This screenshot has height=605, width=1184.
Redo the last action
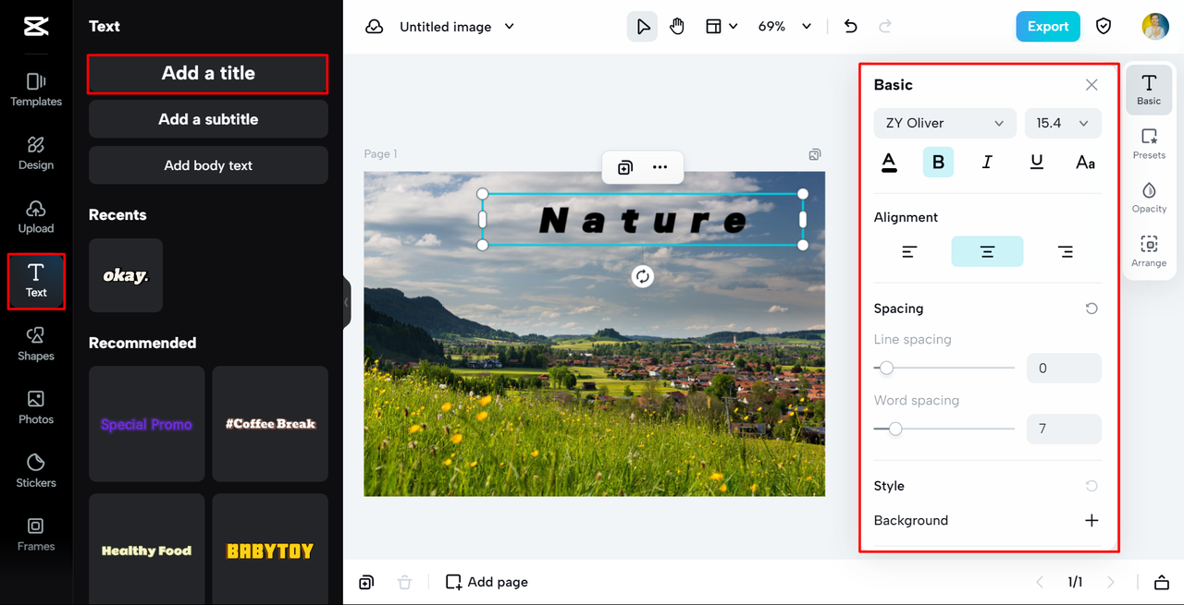884,27
